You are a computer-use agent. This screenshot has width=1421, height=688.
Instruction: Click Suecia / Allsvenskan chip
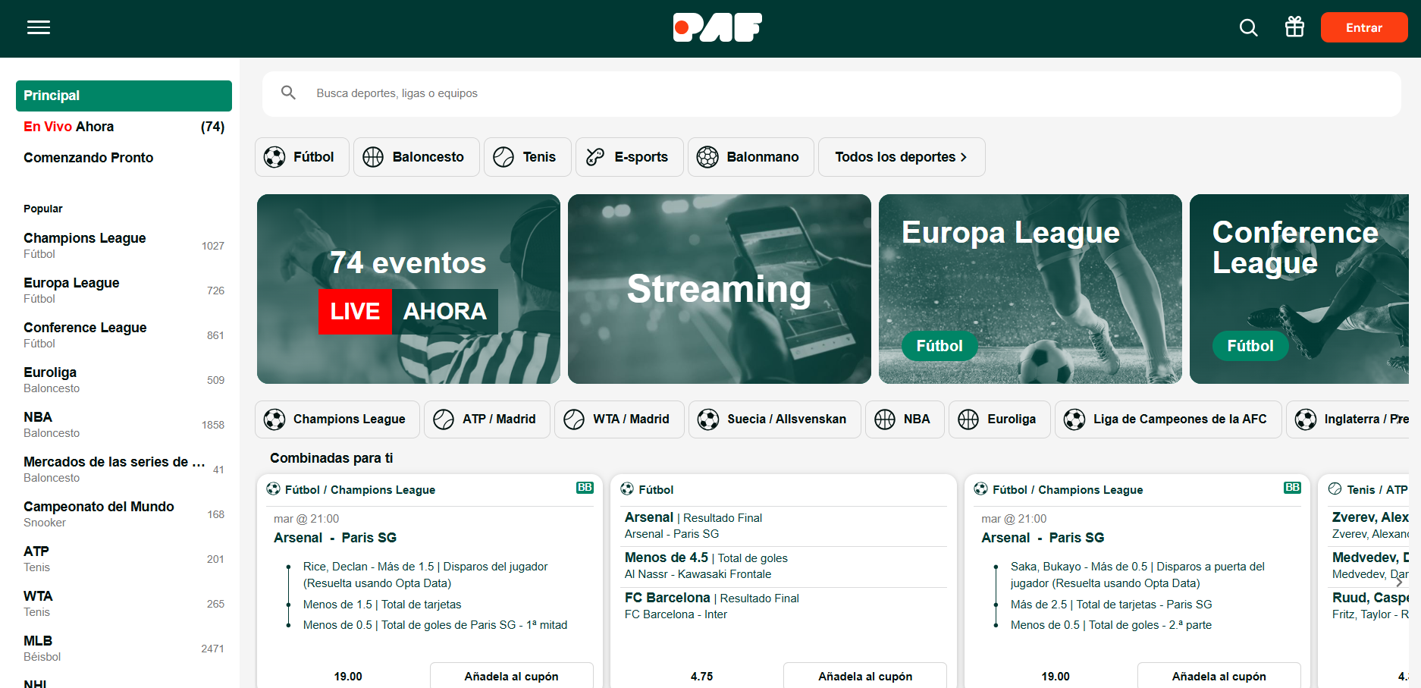[x=775, y=419]
